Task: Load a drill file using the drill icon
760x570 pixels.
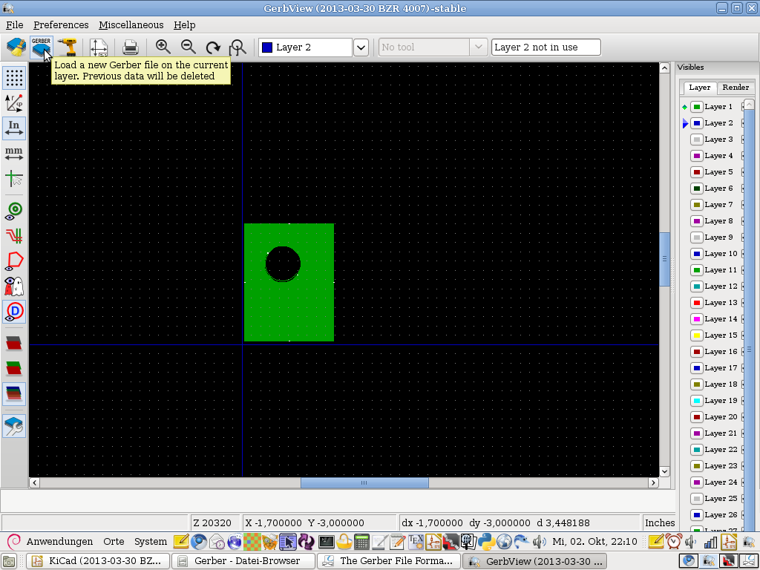Action: coord(67,47)
